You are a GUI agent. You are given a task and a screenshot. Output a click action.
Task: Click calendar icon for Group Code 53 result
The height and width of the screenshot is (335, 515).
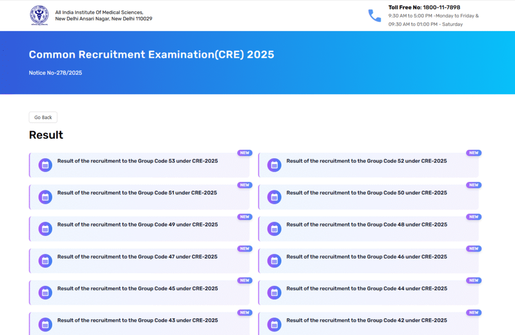click(45, 165)
